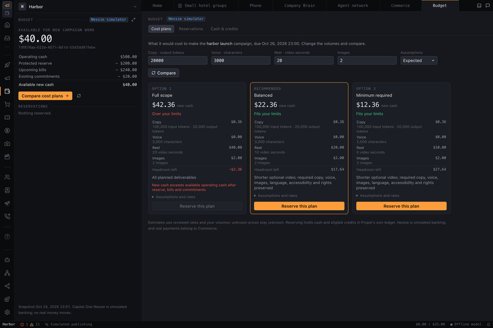Expand Assumptions and rates in Balanced card
Viewport: 493px width, 328px height.
[275, 195]
